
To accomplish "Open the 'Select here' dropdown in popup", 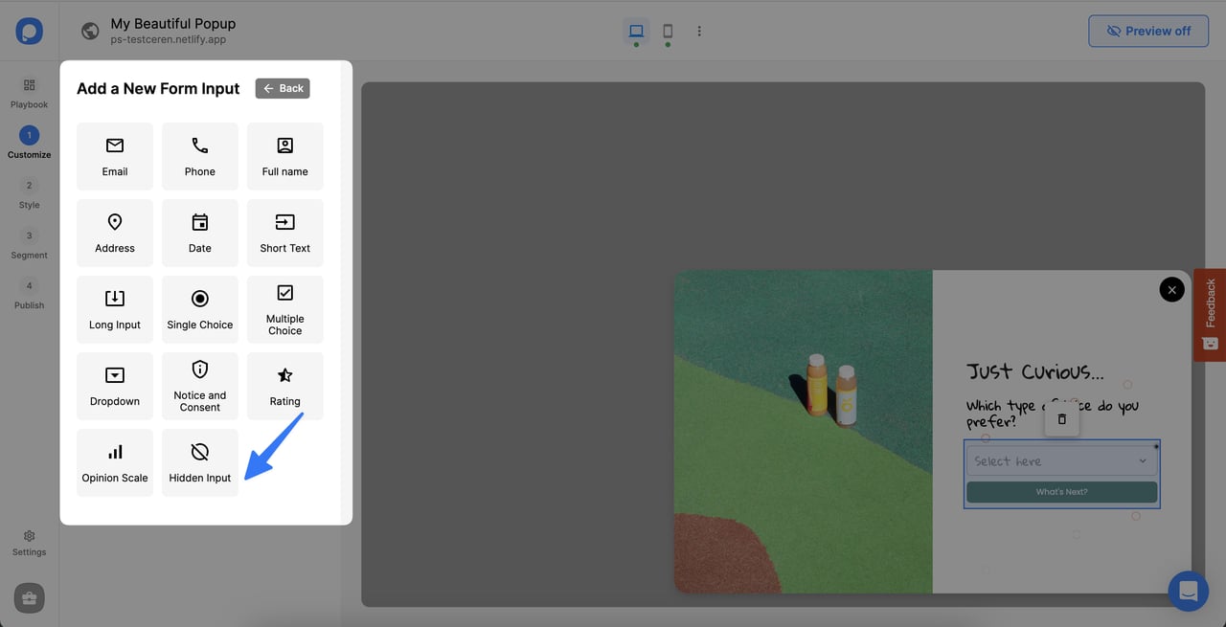I will tap(1061, 460).
